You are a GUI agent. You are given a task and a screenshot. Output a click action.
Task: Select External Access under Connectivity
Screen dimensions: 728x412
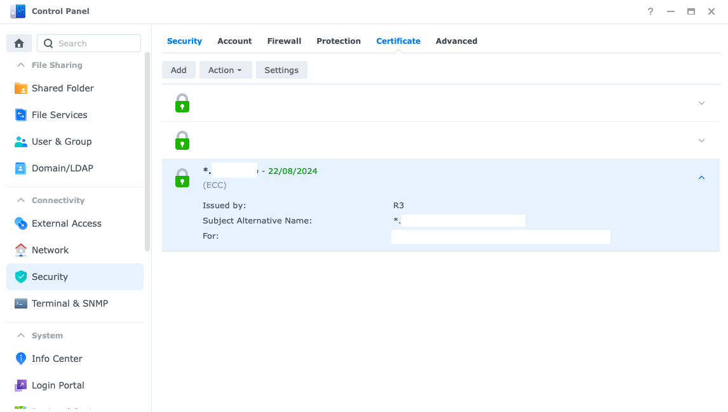click(x=66, y=223)
